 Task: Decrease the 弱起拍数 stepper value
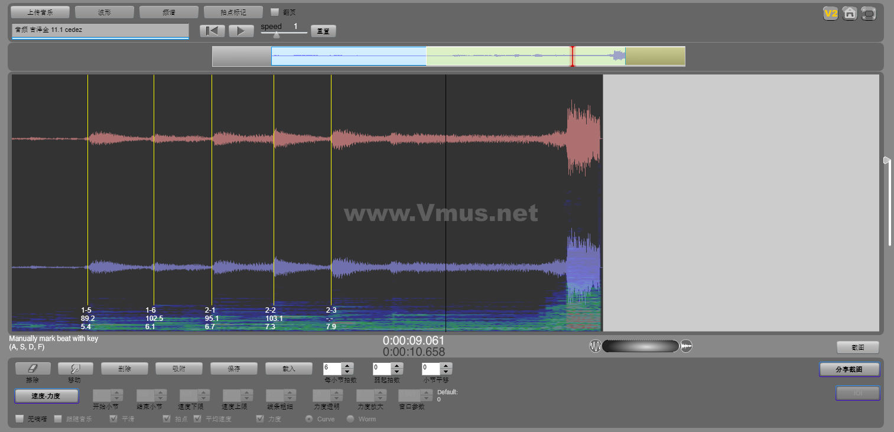click(x=397, y=372)
